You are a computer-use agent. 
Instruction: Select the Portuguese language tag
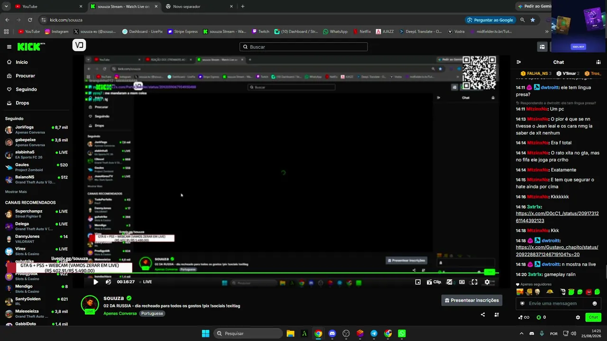tap(152, 314)
